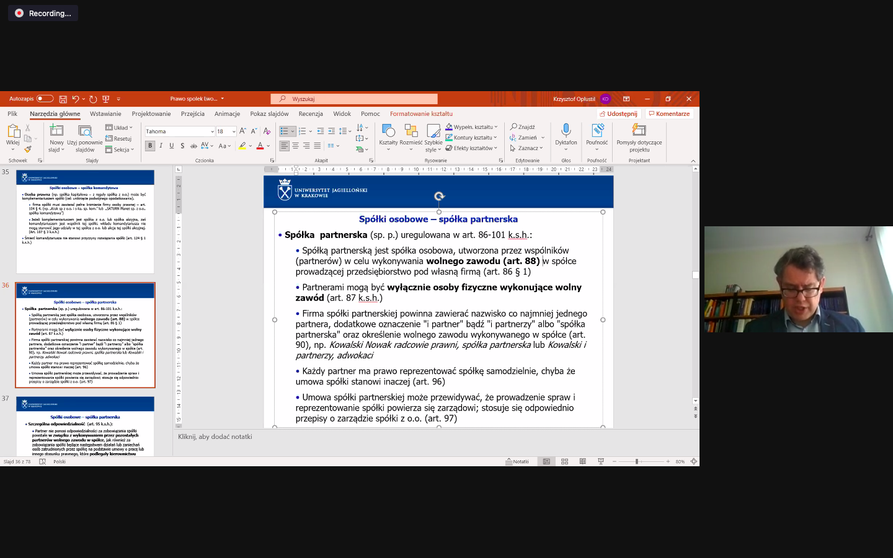Open Wypełn. kształtu fill dropdown
The height and width of the screenshot is (558, 893).
(471, 127)
